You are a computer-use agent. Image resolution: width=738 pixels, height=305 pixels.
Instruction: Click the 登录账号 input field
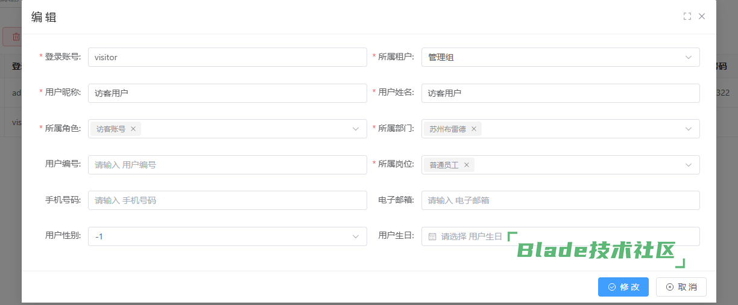[x=227, y=57]
